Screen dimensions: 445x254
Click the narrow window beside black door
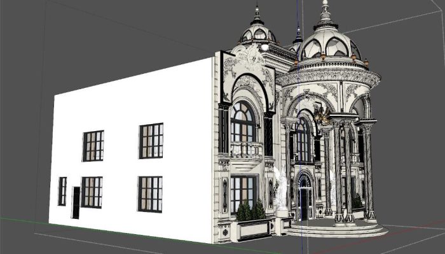pyautogui.click(x=62, y=191)
